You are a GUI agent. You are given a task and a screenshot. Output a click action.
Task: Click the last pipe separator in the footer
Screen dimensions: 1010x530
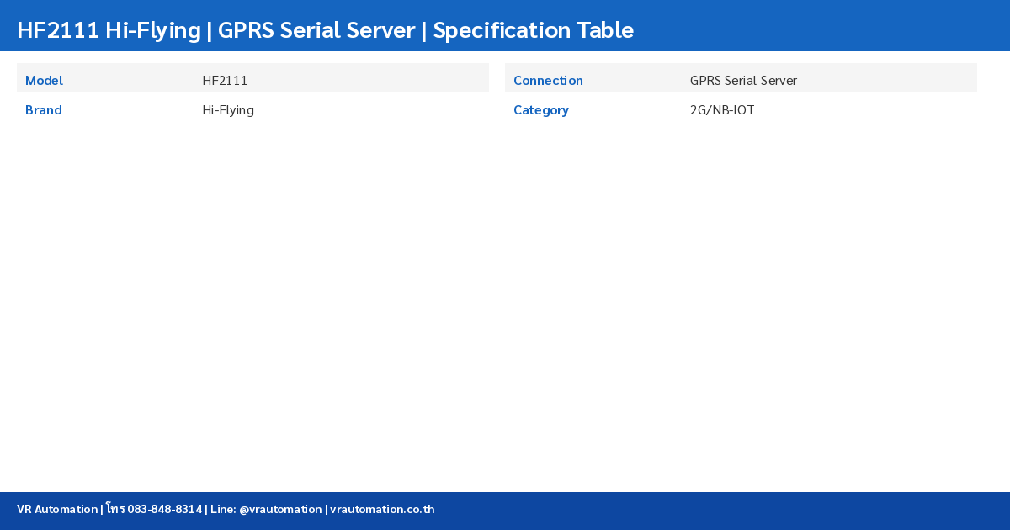pyautogui.click(x=326, y=509)
